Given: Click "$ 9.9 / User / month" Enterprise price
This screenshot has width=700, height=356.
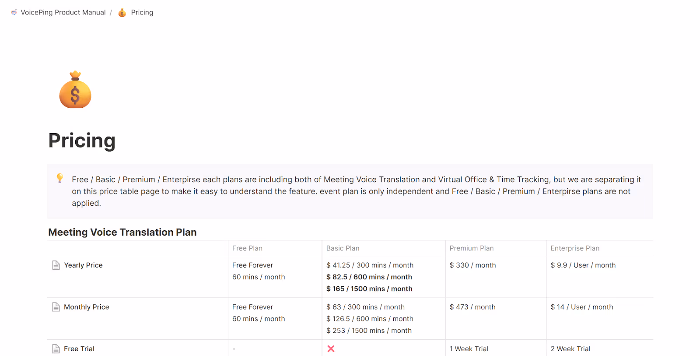Looking at the screenshot, I should click(x=583, y=265).
